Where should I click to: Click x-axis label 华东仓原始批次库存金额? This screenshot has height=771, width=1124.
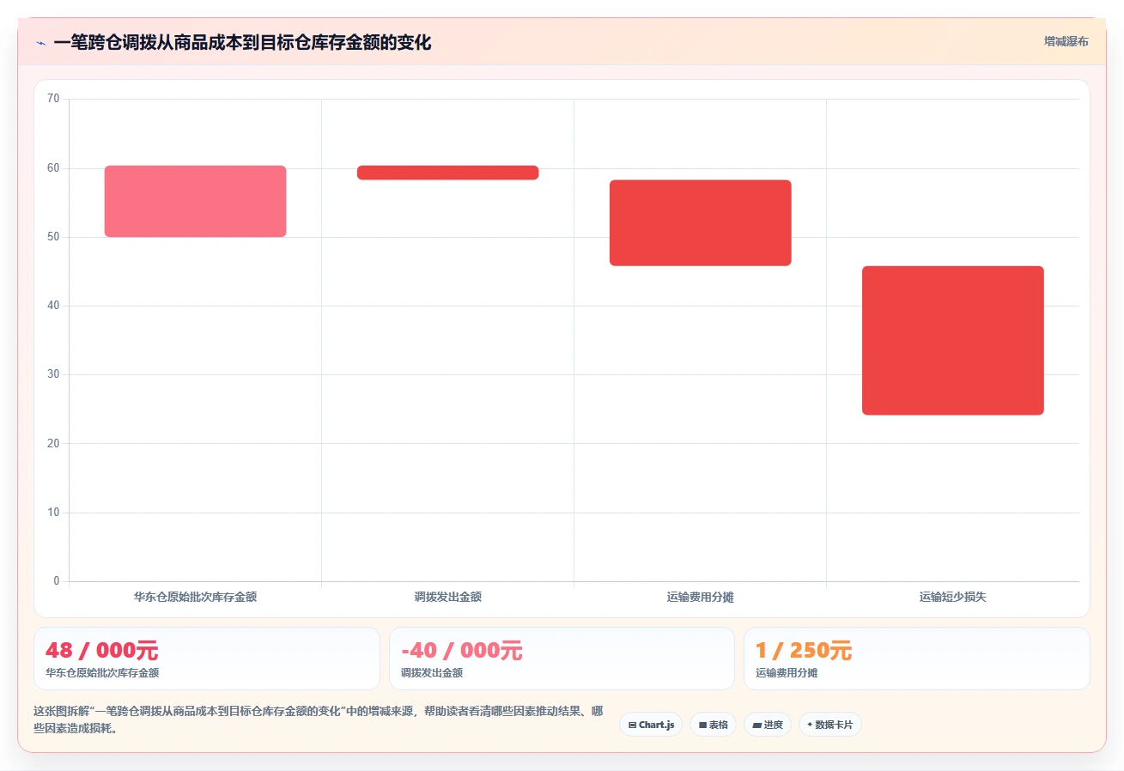pyautogui.click(x=195, y=597)
